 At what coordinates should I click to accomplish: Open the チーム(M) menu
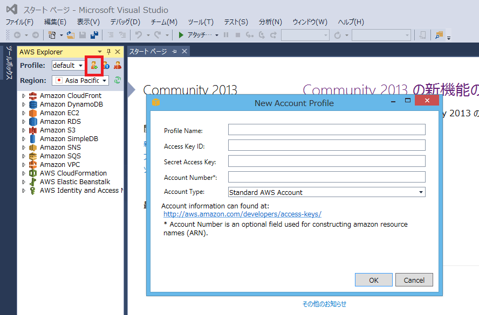164,22
